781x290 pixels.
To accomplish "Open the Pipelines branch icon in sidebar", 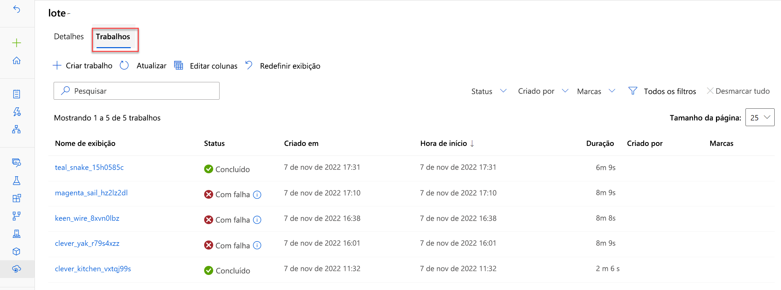I will tap(16, 216).
